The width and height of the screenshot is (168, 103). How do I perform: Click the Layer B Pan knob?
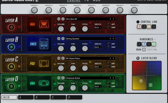73,49
